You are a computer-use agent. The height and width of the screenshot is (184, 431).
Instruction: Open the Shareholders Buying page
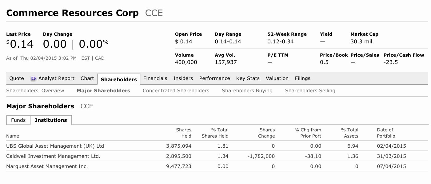point(247,90)
